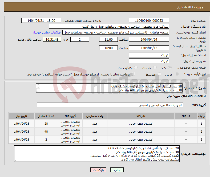Image resolution: width=210 pixels, height=177 pixels.
Task: Click the resize grip of شرح کلی نیاز box
Action: point(37,91)
